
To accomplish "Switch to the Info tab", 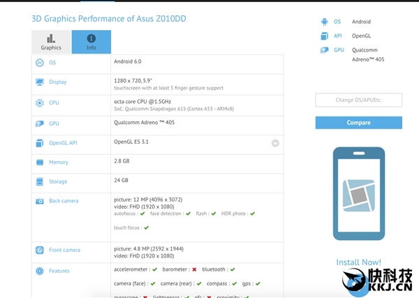I will (91, 42).
